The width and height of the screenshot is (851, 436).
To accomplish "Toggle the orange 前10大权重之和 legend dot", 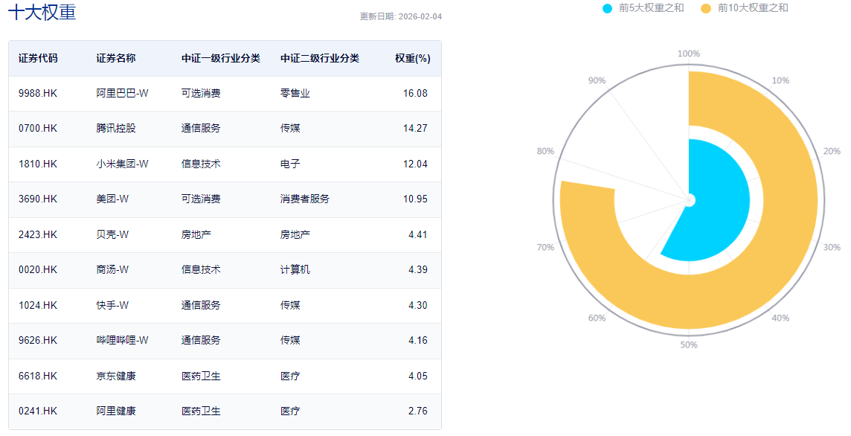I will [x=706, y=8].
